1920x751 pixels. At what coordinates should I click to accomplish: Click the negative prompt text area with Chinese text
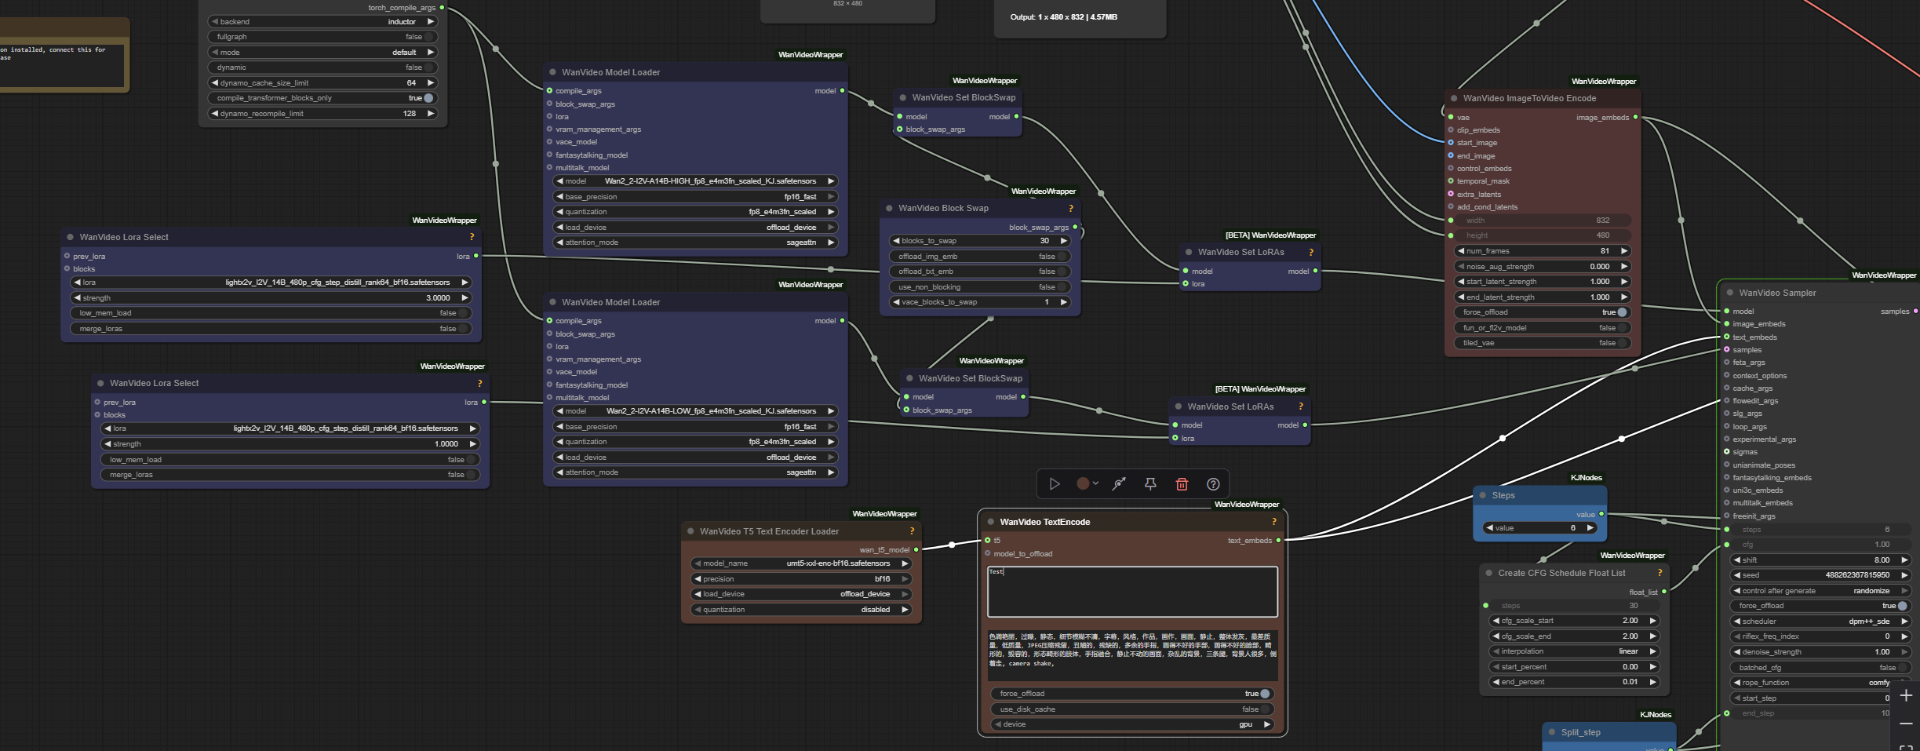(1132, 655)
